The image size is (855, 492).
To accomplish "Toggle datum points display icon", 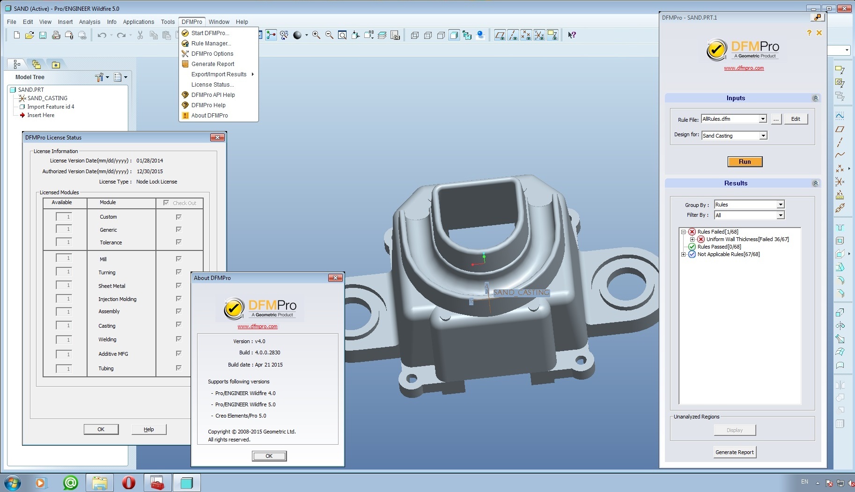I will coord(526,35).
